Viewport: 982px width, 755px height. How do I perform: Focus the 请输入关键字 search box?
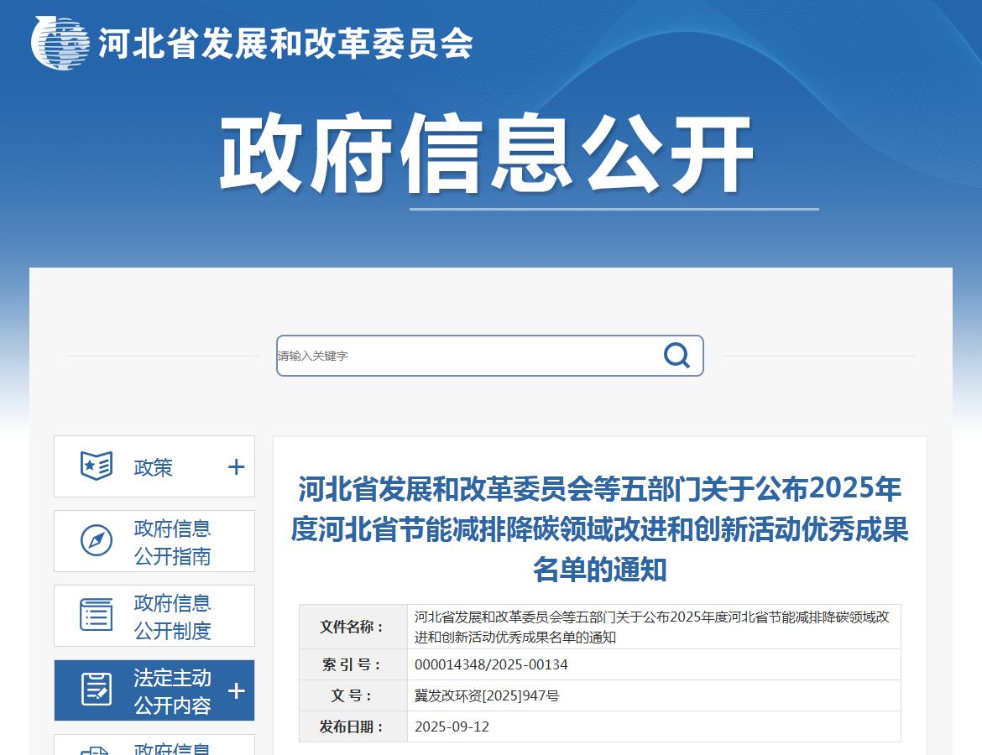point(466,356)
